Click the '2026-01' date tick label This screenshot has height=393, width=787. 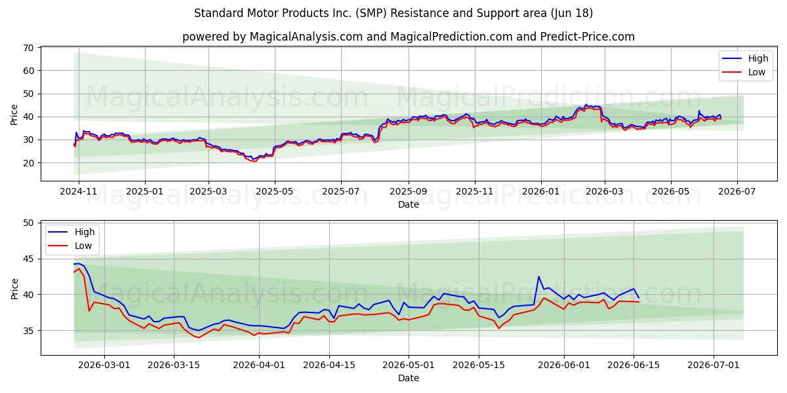click(540, 191)
